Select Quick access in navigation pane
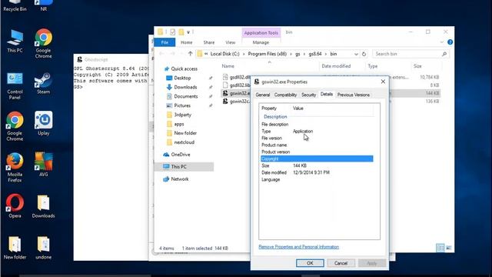Screen dimensions: 492x277 [184, 68]
